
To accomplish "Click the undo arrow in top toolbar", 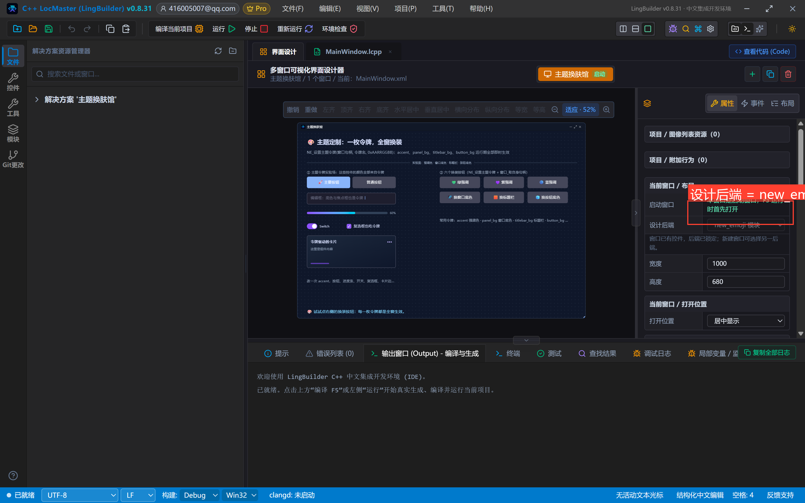I will (72, 29).
